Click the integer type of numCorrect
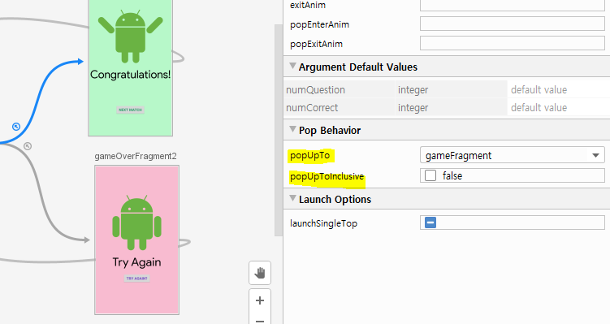The image size is (610, 324). pos(413,108)
